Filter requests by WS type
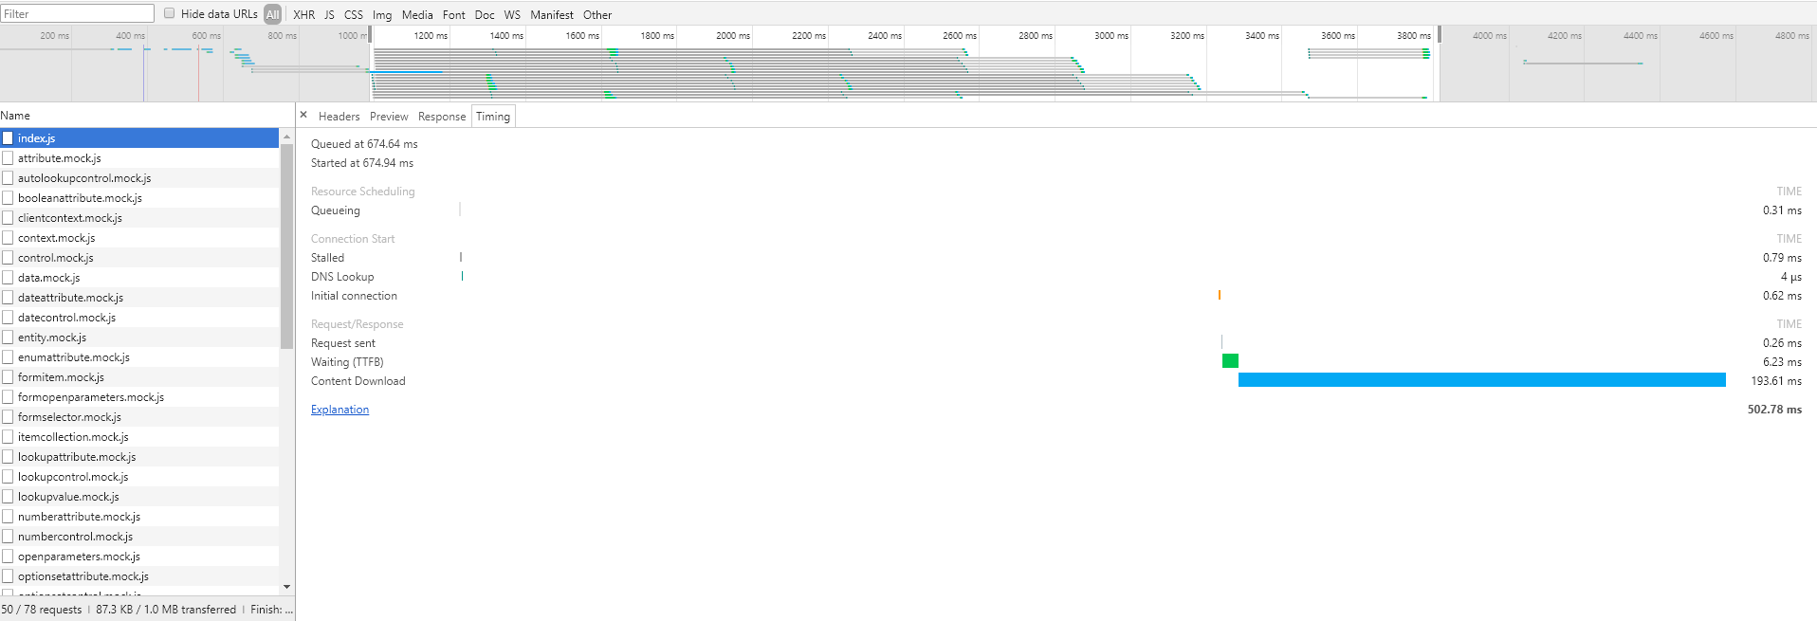1817x621 pixels. (x=512, y=14)
